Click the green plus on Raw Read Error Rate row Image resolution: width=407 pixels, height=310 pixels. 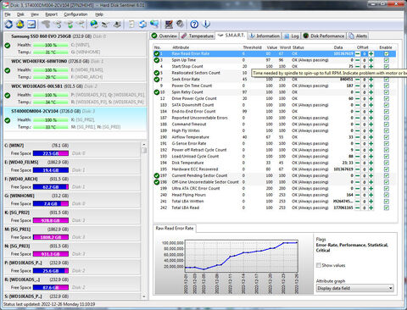coord(371,53)
